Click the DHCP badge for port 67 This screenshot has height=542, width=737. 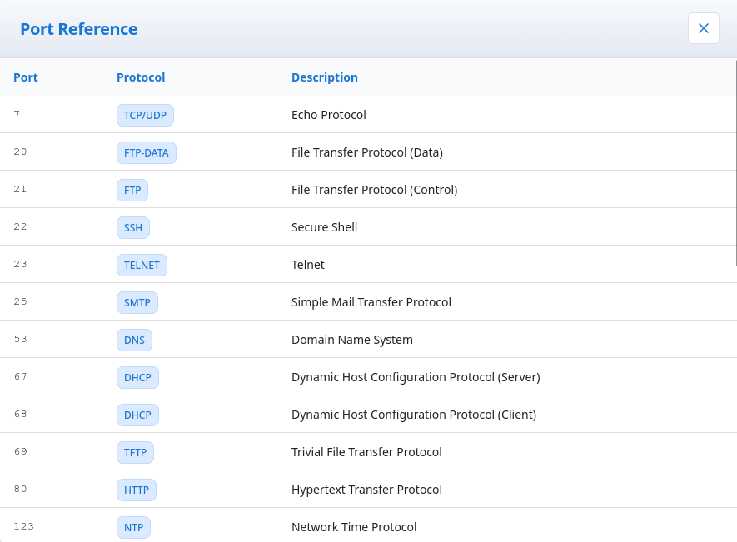tap(137, 378)
